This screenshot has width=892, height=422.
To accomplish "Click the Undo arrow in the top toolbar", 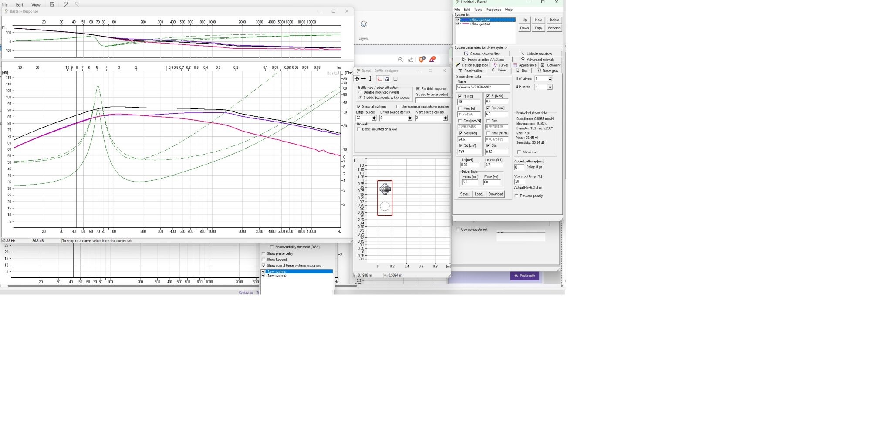I will (x=65, y=4).
